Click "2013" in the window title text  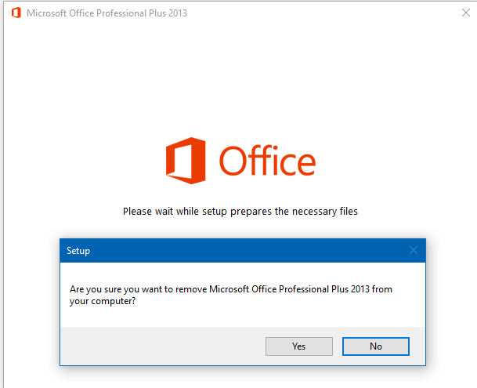pyautogui.click(x=178, y=13)
